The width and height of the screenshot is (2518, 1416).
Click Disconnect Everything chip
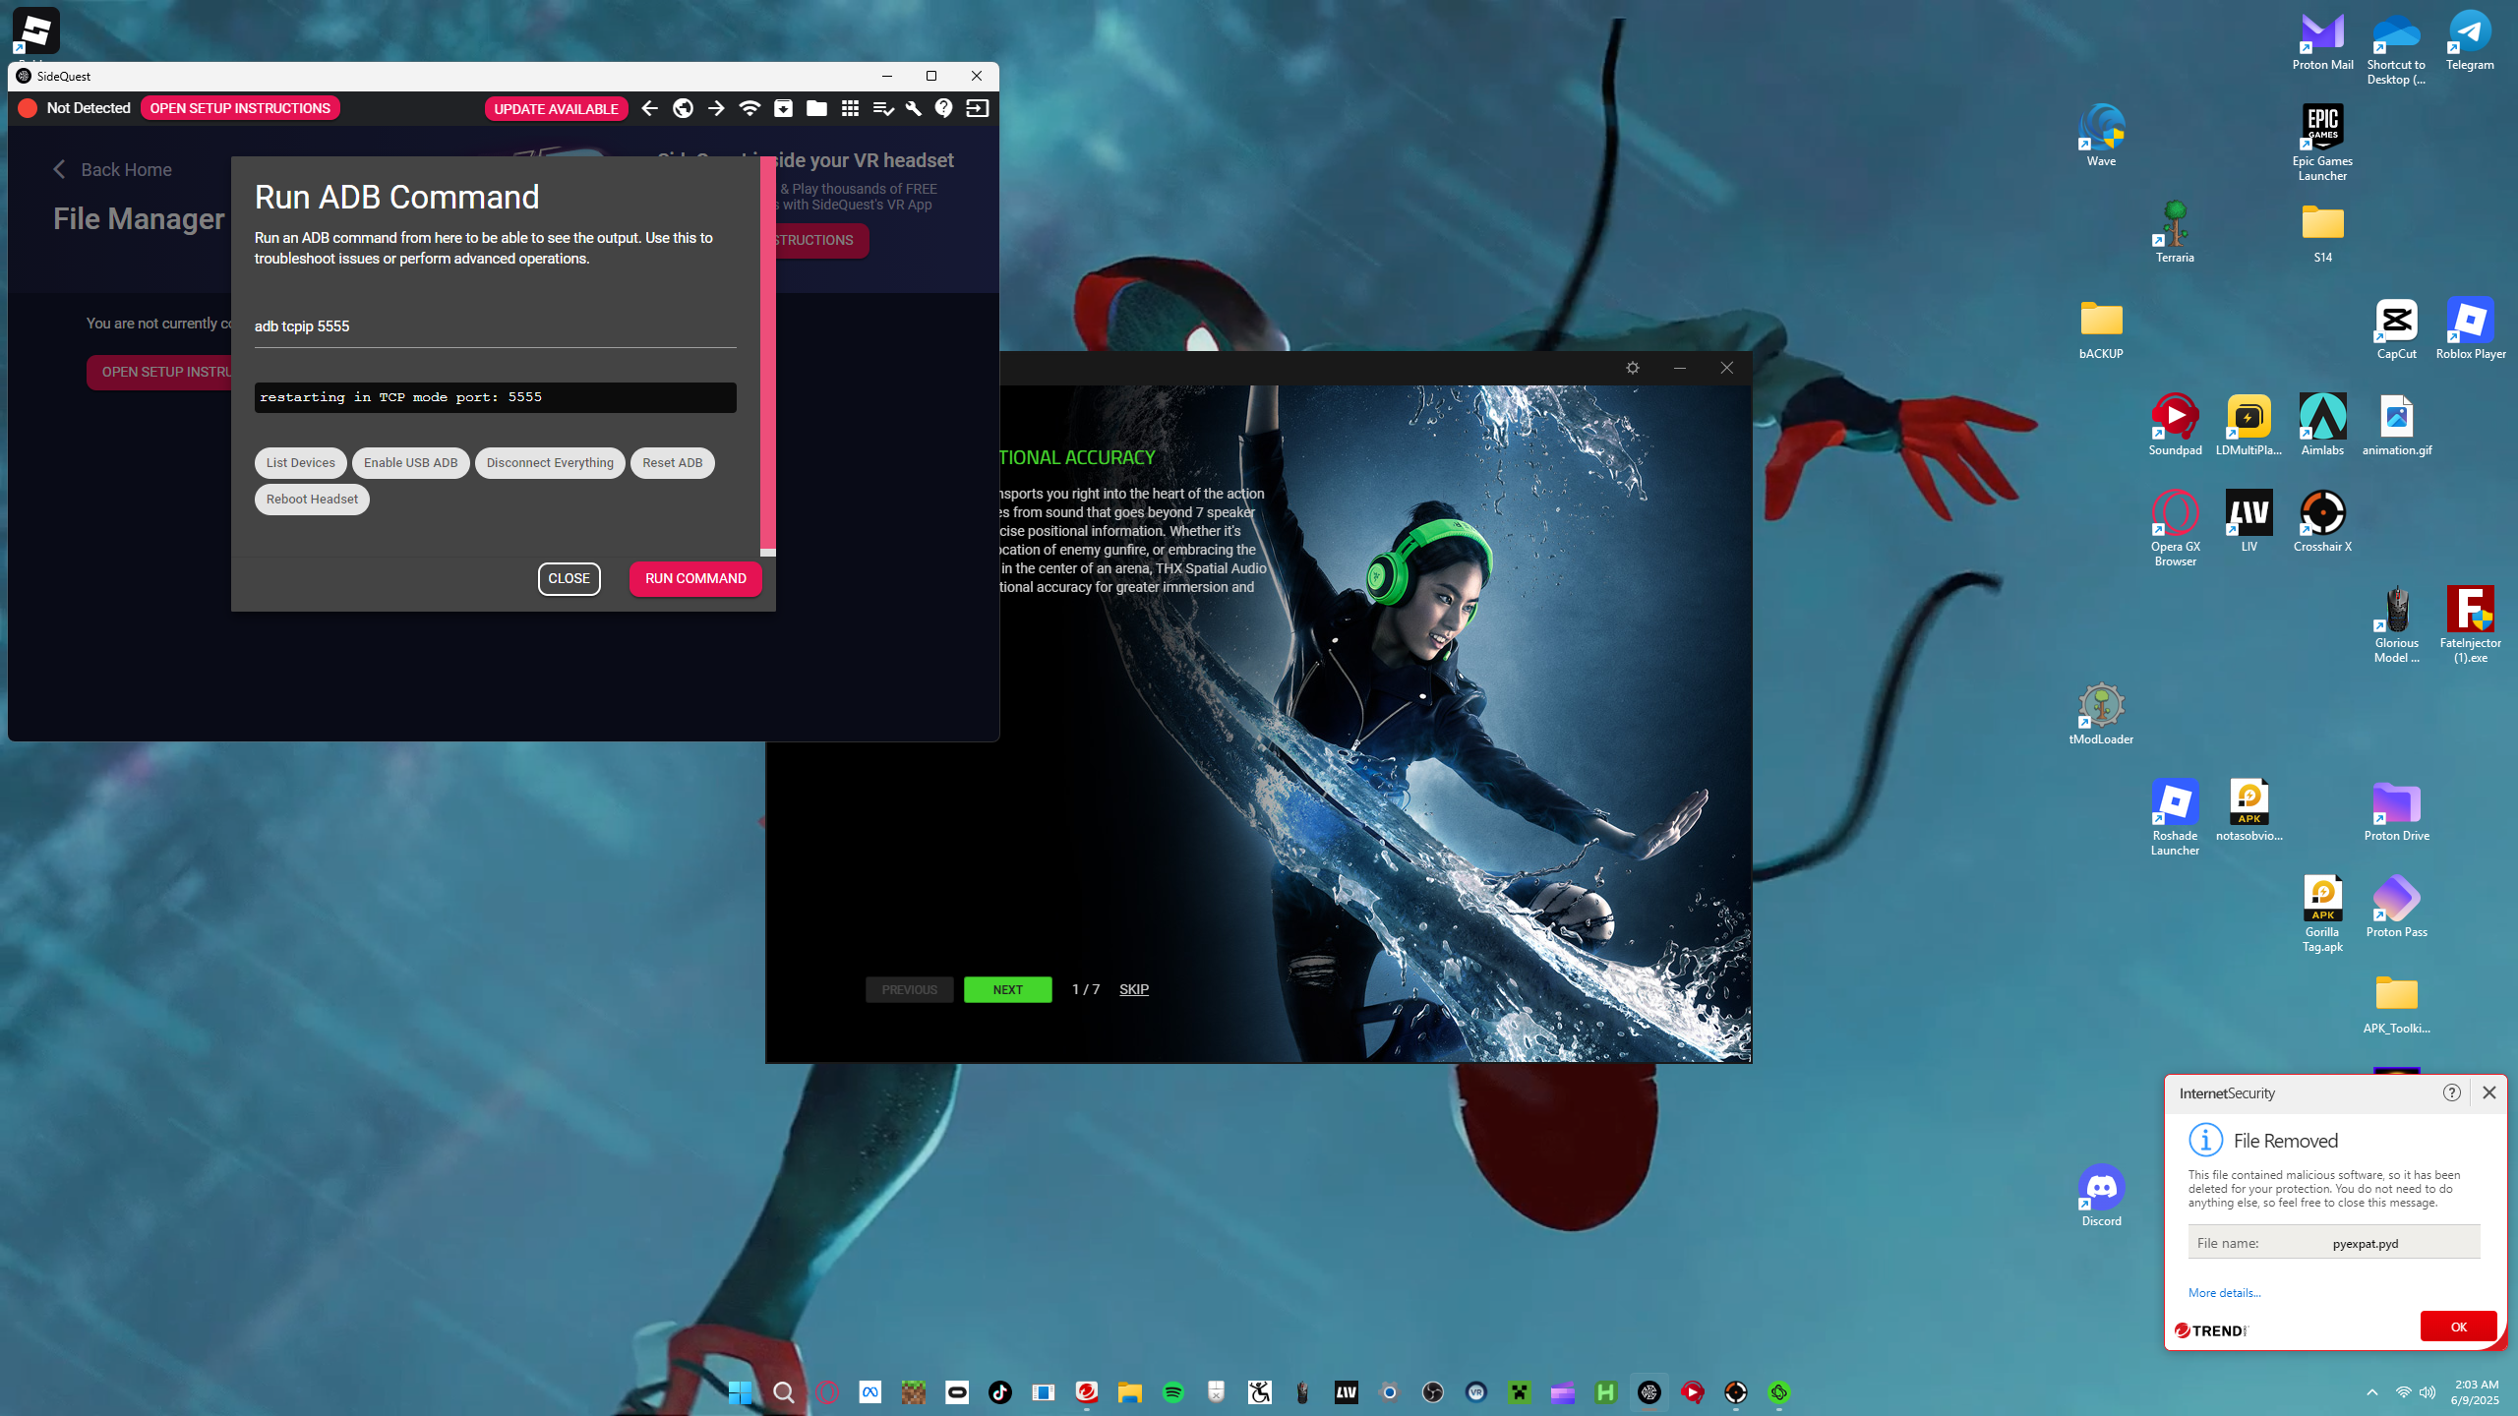550,463
